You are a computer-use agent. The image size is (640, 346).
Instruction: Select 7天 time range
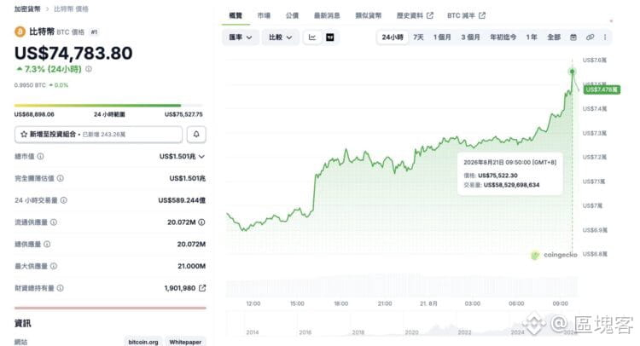(x=418, y=37)
